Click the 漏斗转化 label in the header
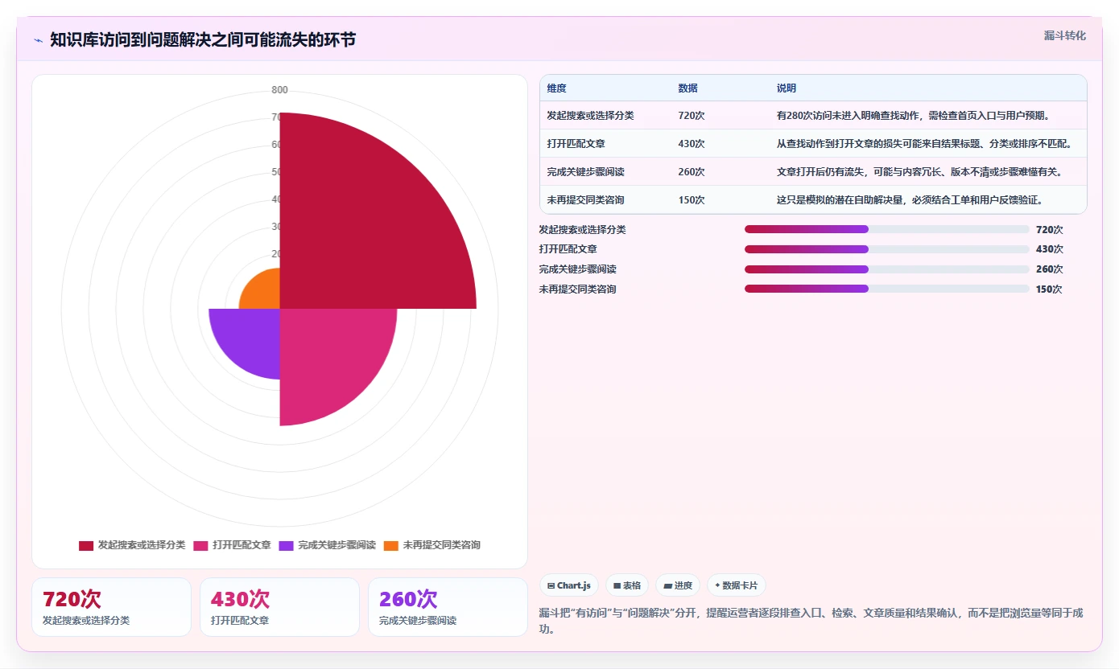Image resolution: width=1119 pixels, height=669 pixels. point(1064,35)
